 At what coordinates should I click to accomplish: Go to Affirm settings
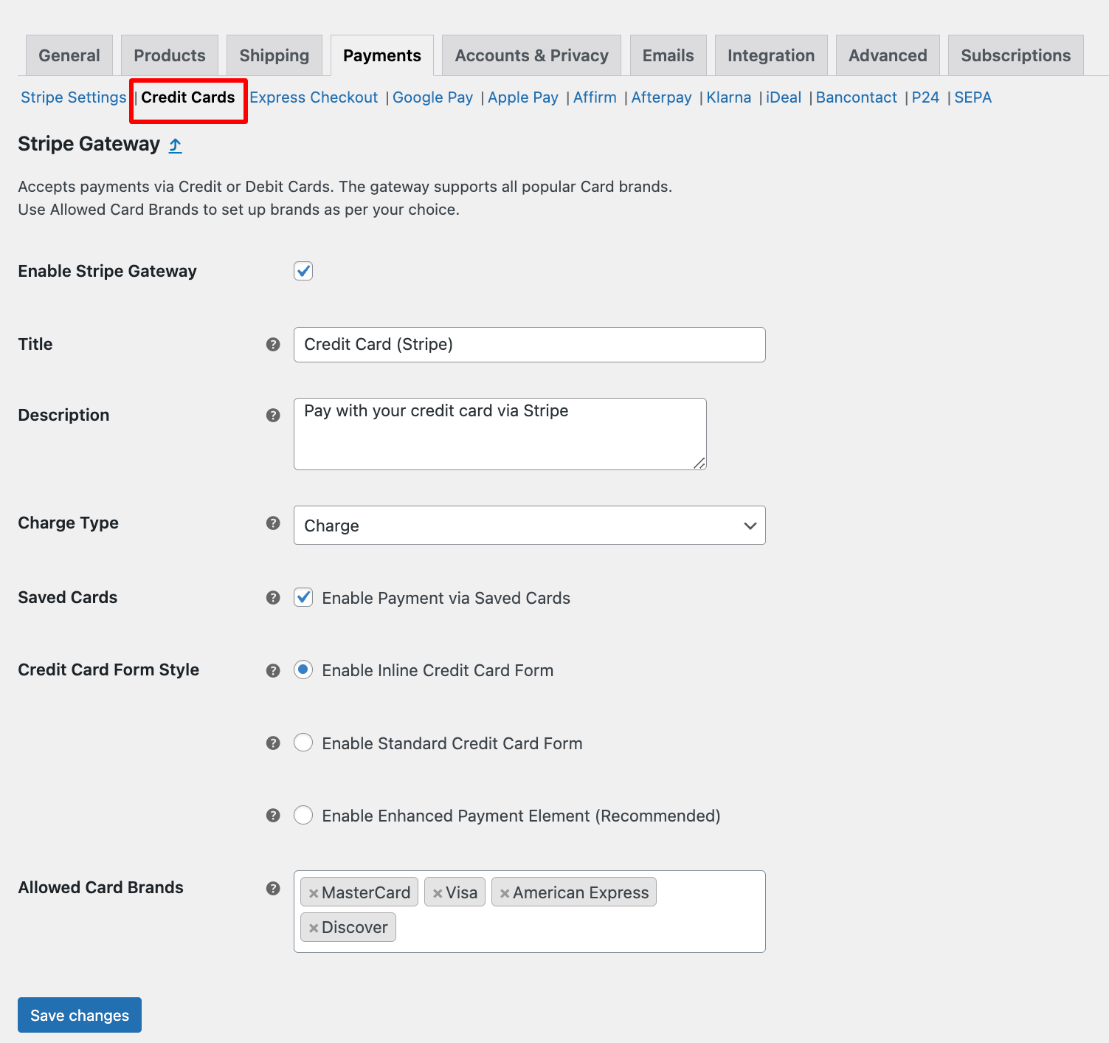click(595, 97)
